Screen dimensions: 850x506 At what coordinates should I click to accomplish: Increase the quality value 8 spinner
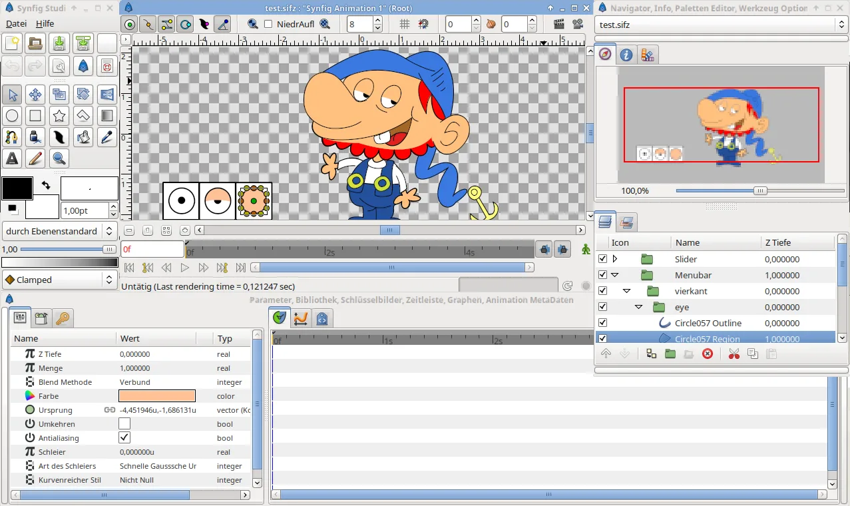coord(378,20)
